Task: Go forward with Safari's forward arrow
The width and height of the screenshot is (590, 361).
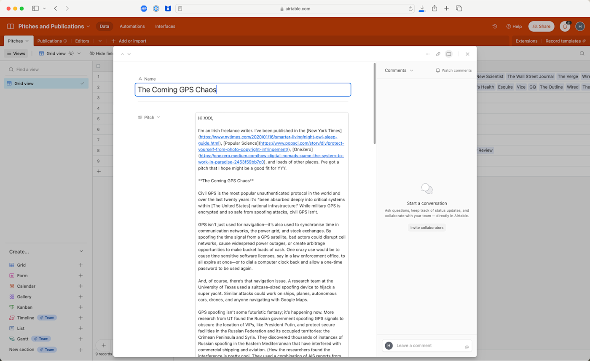Action: coord(67,8)
